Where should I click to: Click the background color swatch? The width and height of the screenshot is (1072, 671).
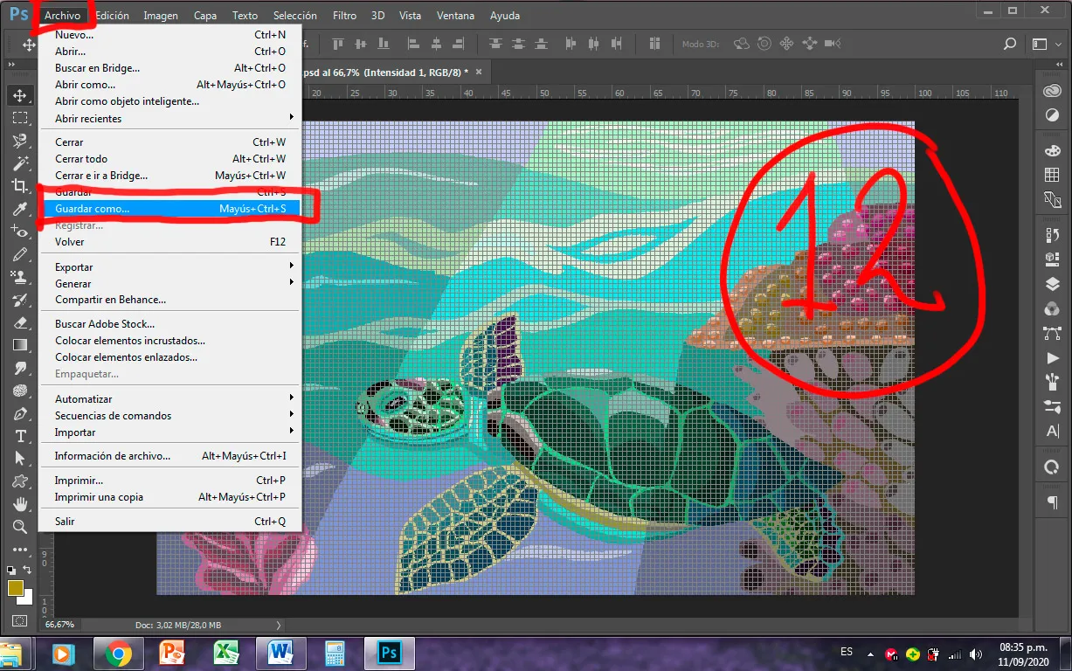click(x=26, y=598)
